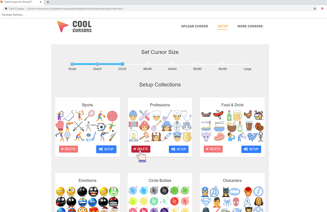The image size is (327, 212).
Task: Choose the Batman character cursor
Action: 226,192
